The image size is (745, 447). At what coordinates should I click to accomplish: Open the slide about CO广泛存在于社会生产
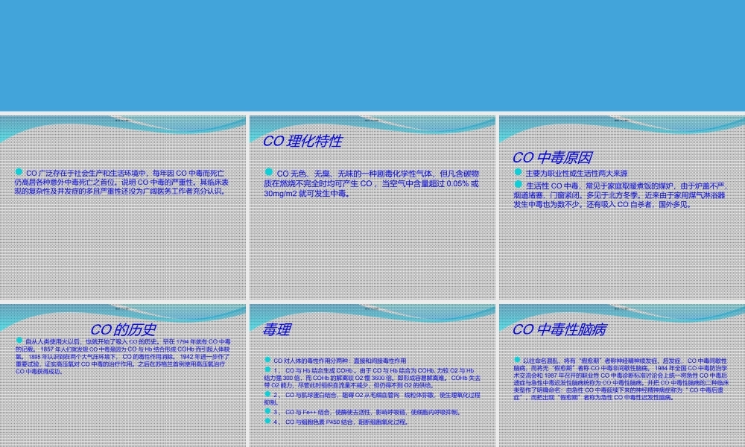123,207
